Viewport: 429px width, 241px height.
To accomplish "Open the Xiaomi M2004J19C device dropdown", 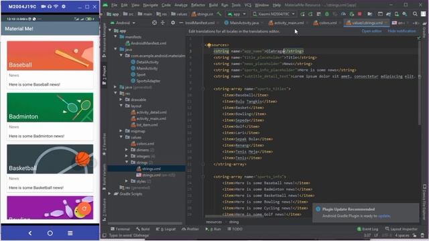I will tap(274, 13).
